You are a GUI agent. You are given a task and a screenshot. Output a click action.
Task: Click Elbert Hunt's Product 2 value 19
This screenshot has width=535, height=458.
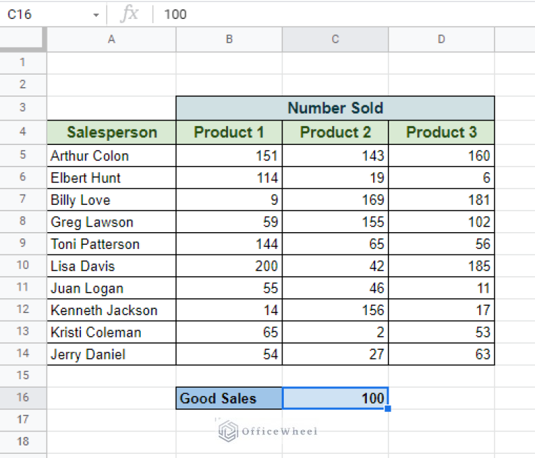click(x=336, y=178)
